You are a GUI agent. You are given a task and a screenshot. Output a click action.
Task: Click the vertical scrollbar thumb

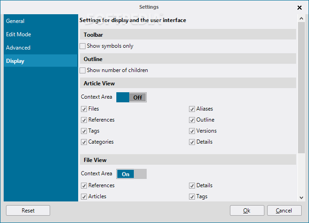point(301,88)
